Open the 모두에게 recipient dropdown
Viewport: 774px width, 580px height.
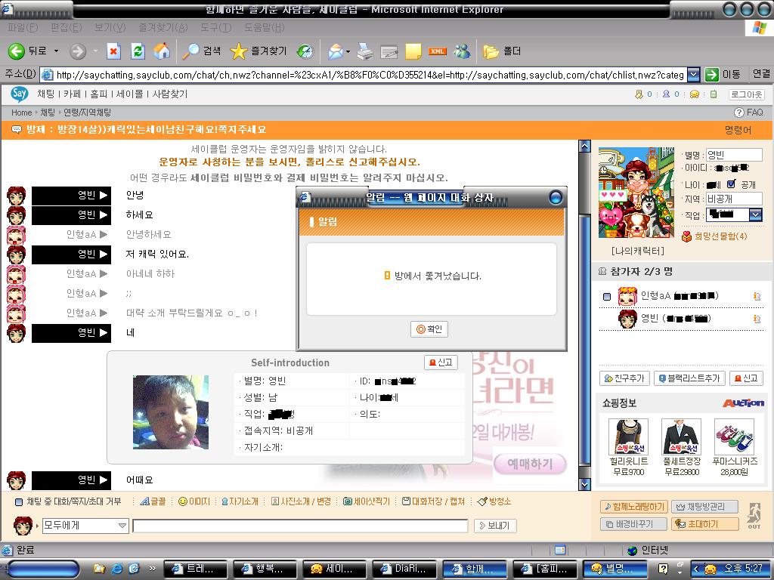pyautogui.click(x=122, y=526)
